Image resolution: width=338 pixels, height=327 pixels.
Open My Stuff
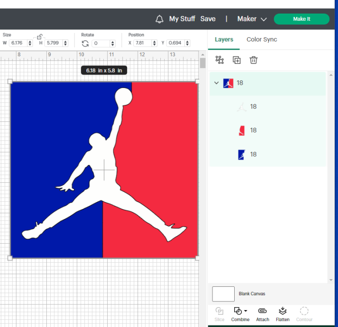tap(182, 19)
